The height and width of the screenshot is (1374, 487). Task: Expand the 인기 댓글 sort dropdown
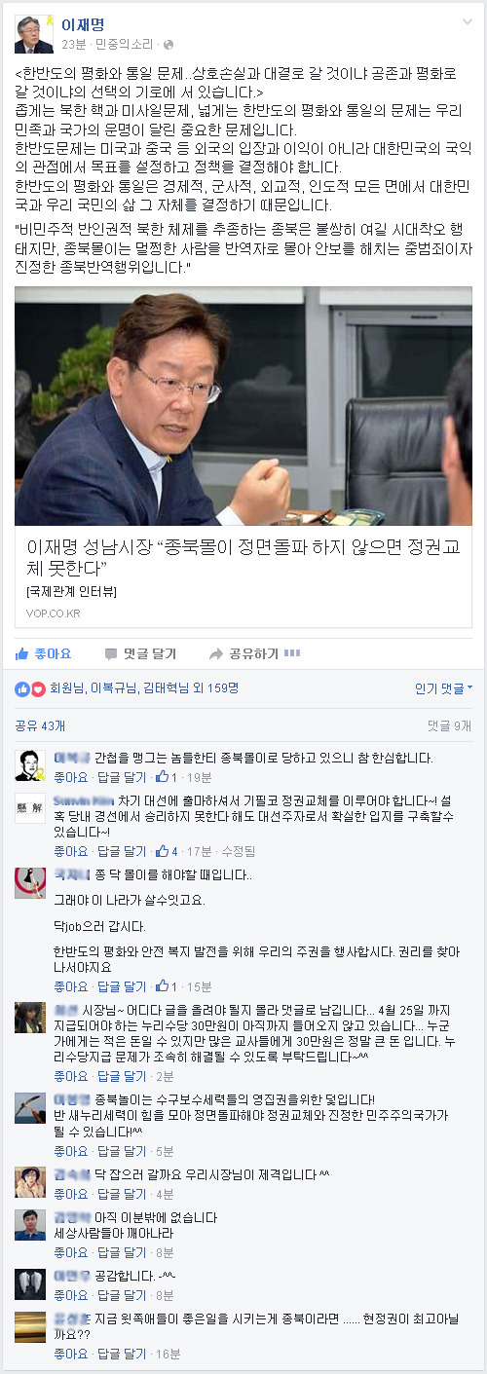click(x=443, y=688)
